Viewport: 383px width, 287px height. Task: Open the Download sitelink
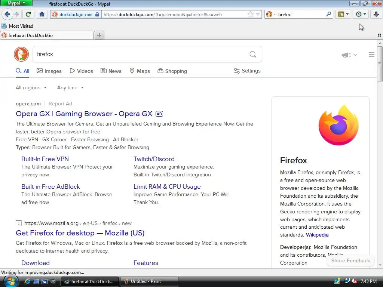point(36,263)
